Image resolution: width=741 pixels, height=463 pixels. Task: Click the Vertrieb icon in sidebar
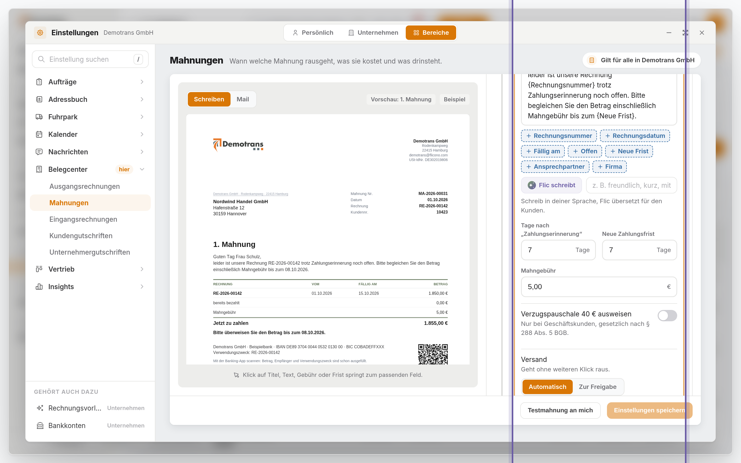tap(39, 269)
